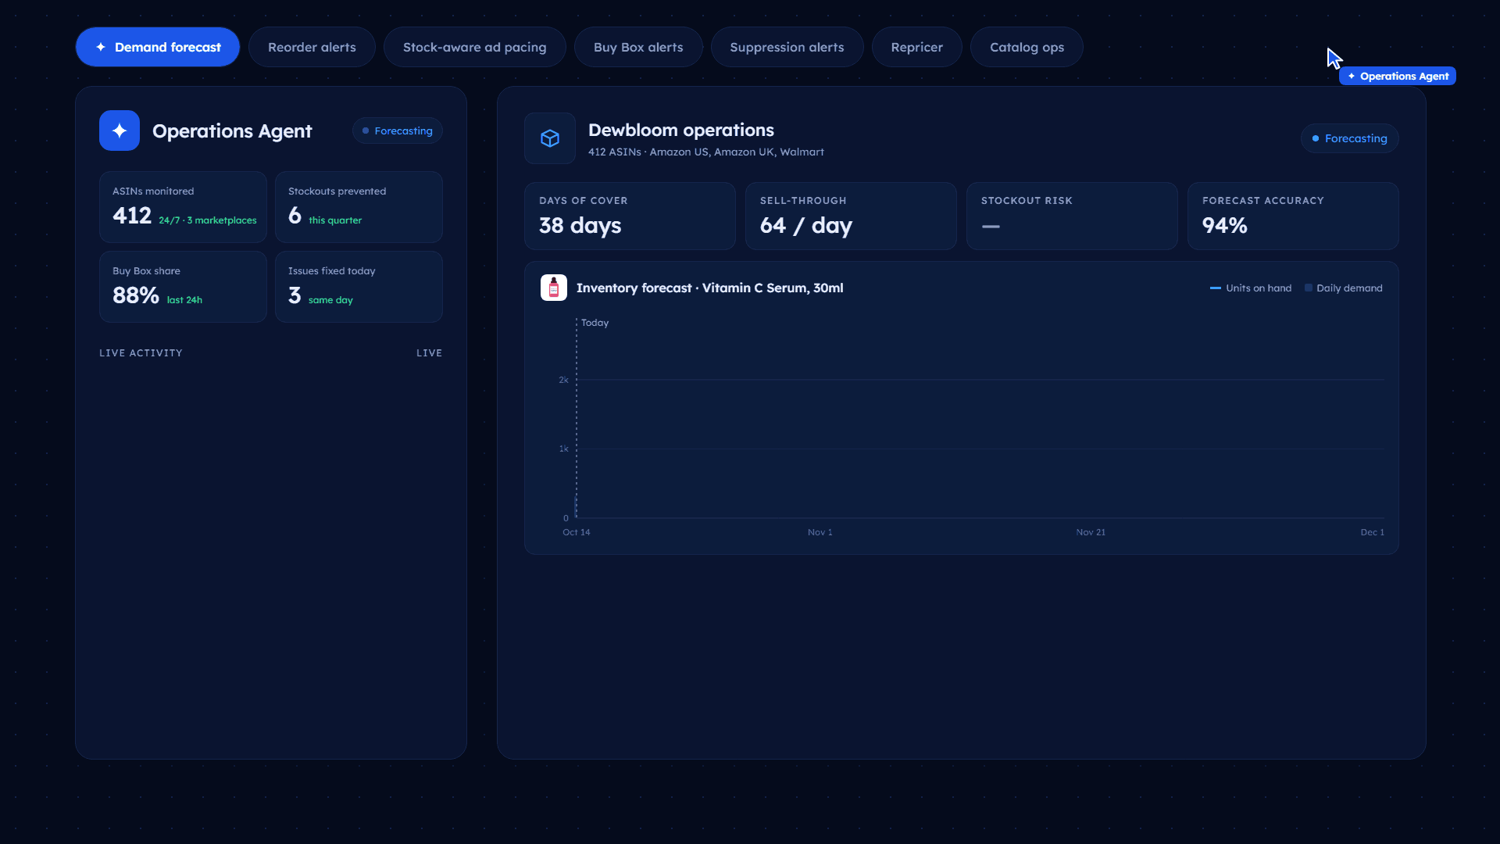Toggle Daily demand legend item
This screenshot has width=1500, height=844.
pos(1344,288)
